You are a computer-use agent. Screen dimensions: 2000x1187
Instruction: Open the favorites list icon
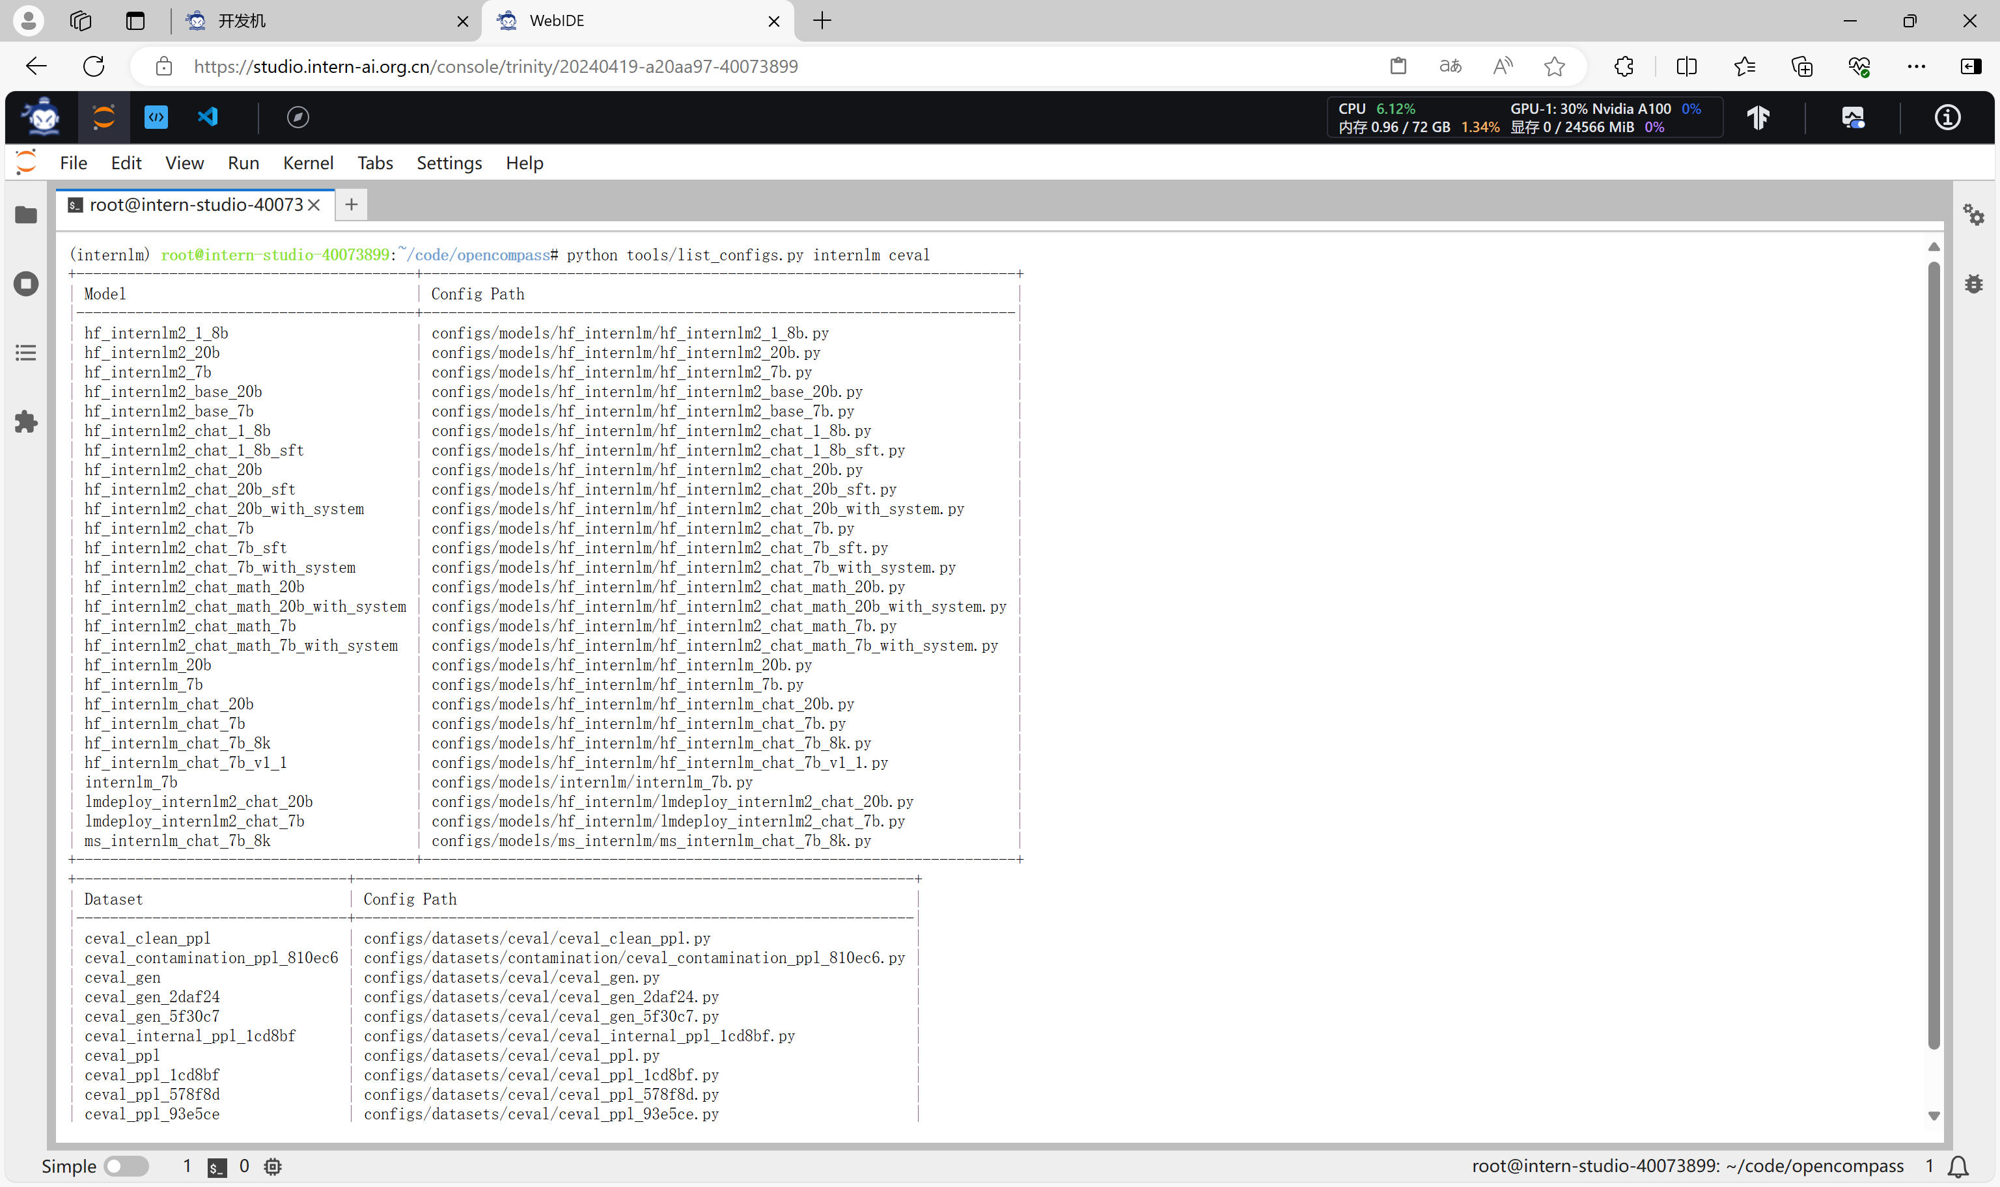click(x=1745, y=66)
